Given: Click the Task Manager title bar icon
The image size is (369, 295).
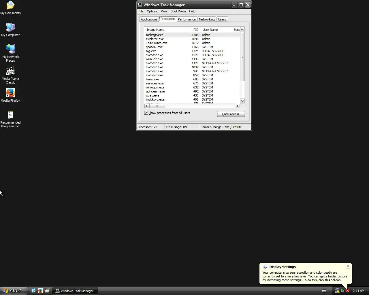Looking at the screenshot, I should [x=140, y=5].
